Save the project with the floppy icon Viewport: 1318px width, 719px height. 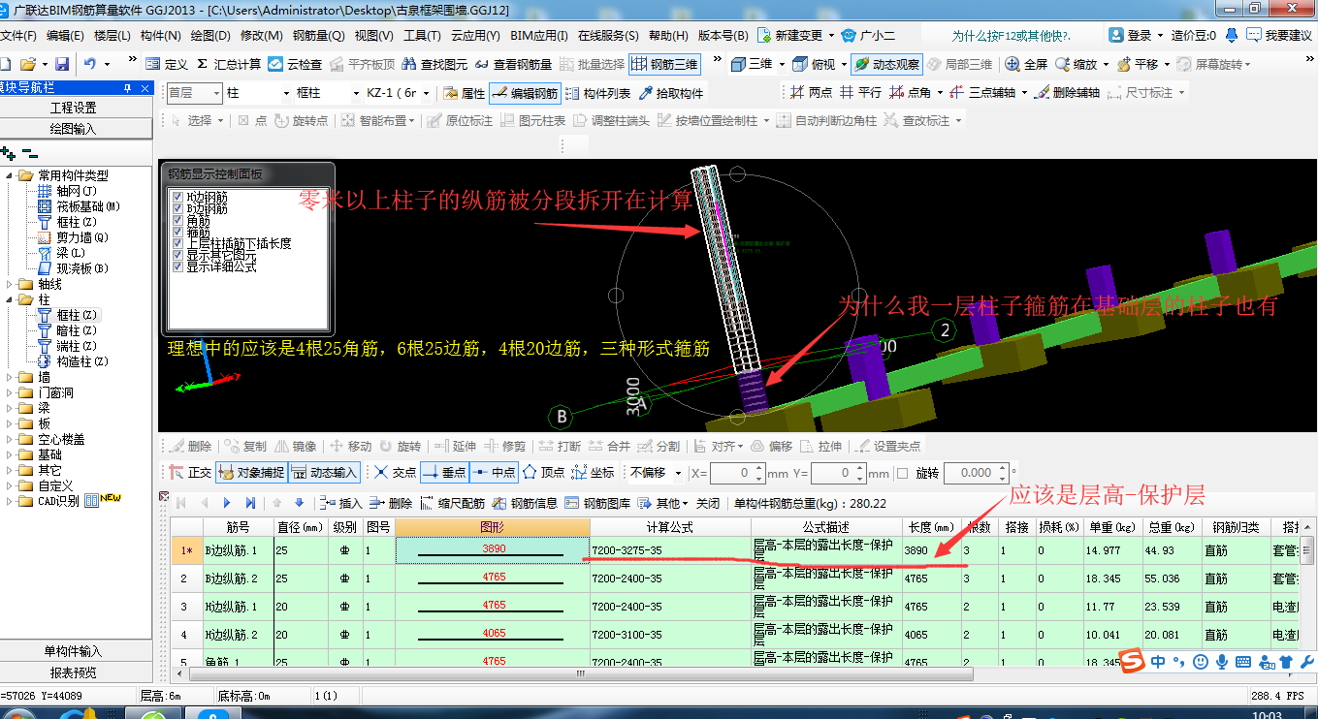[x=62, y=64]
